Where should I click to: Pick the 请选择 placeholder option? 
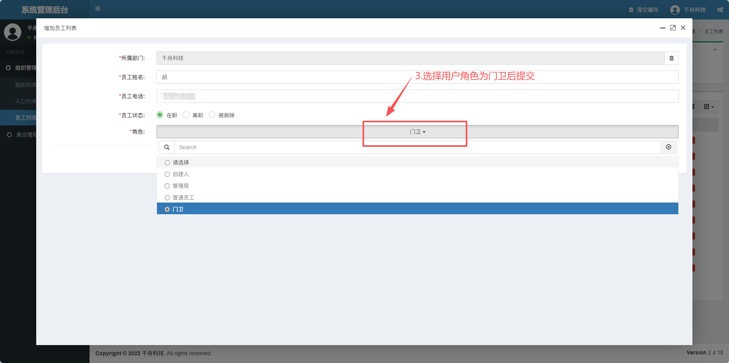point(181,162)
